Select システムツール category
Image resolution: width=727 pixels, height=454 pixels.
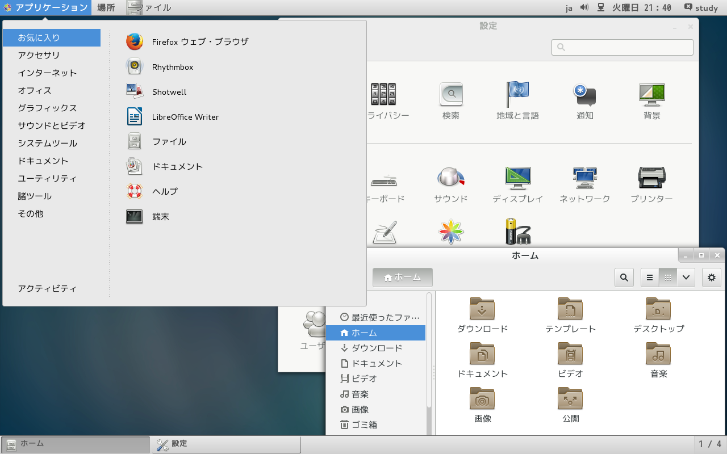pos(52,143)
